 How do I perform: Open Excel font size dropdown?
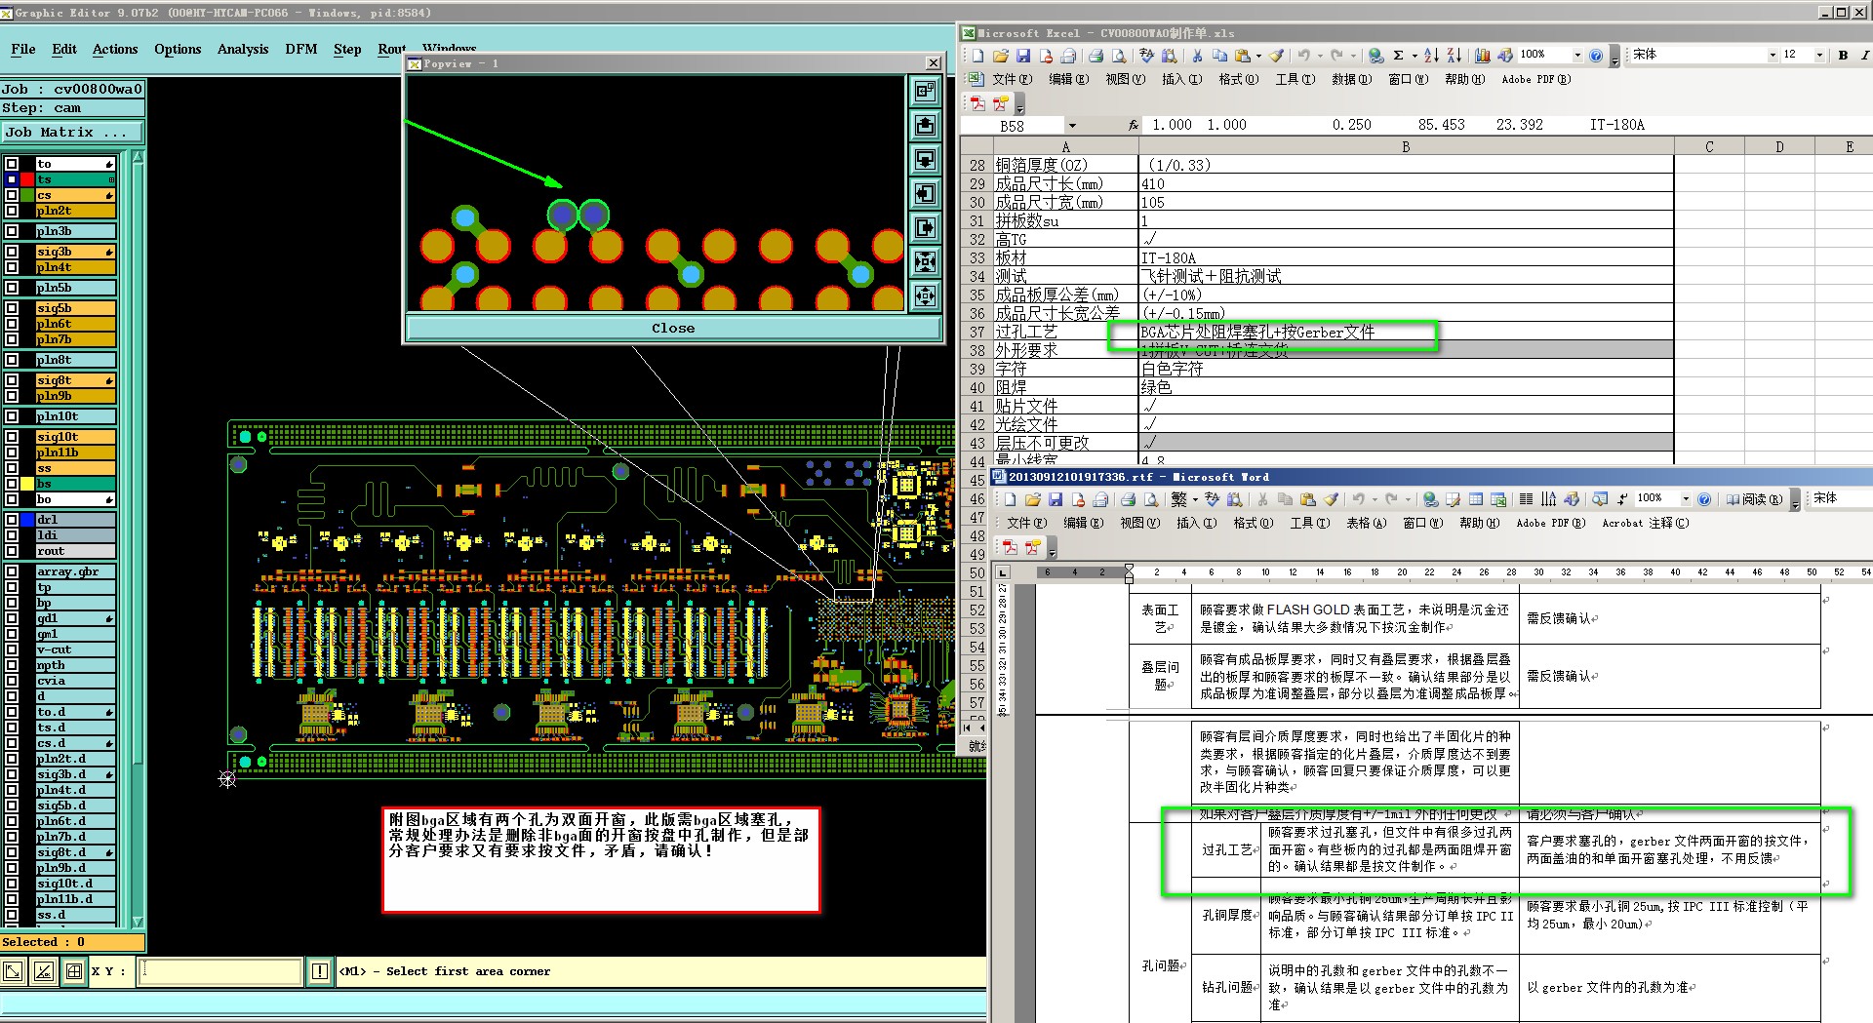pos(1819,56)
